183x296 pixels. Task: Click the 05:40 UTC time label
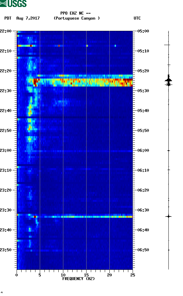[x=143, y=111]
